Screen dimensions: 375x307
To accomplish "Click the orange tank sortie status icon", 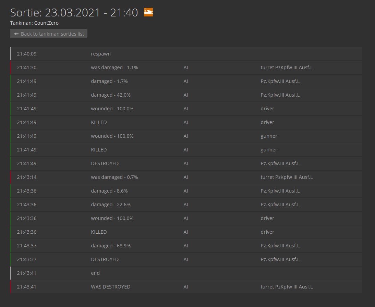I will pyautogui.click(x=148, y=12).
